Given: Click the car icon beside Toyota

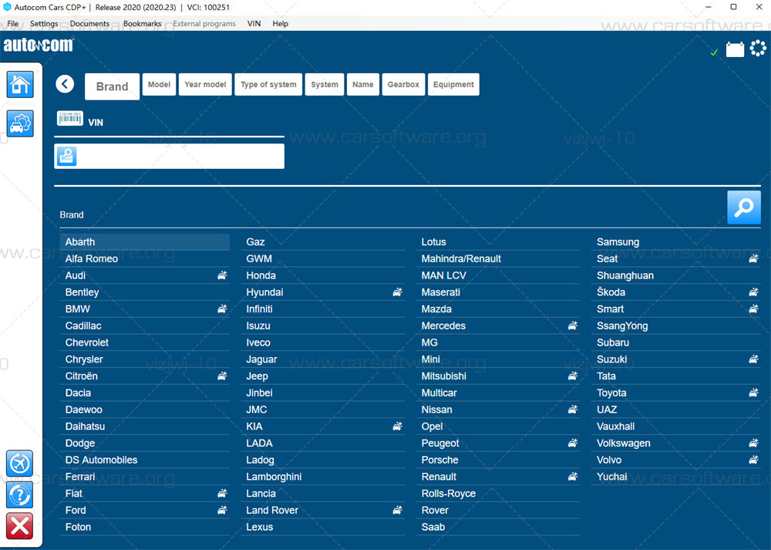Looking at the screenshot, I should point(753,393).
